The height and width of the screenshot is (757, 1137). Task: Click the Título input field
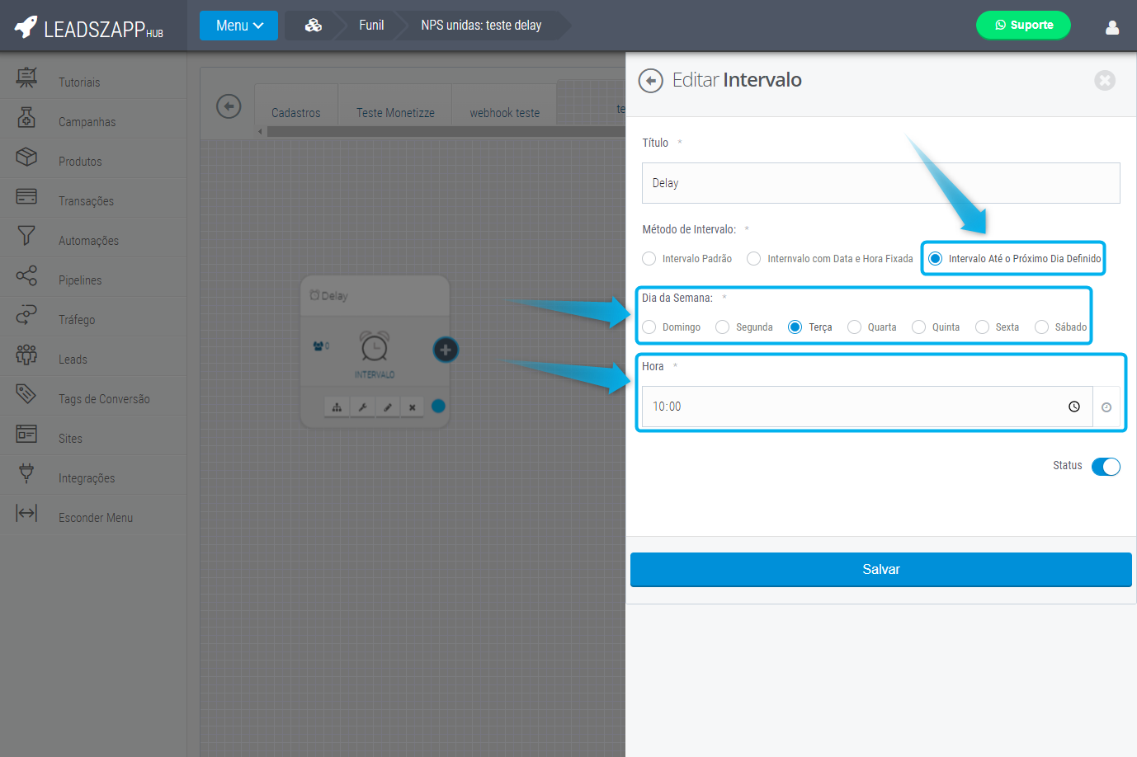tap(880, 183)
